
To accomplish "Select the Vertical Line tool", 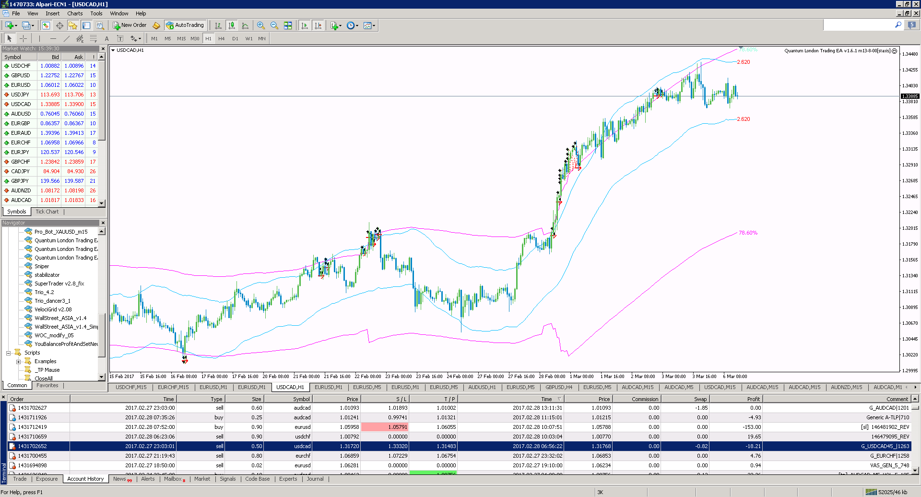I will coord(39,38).
